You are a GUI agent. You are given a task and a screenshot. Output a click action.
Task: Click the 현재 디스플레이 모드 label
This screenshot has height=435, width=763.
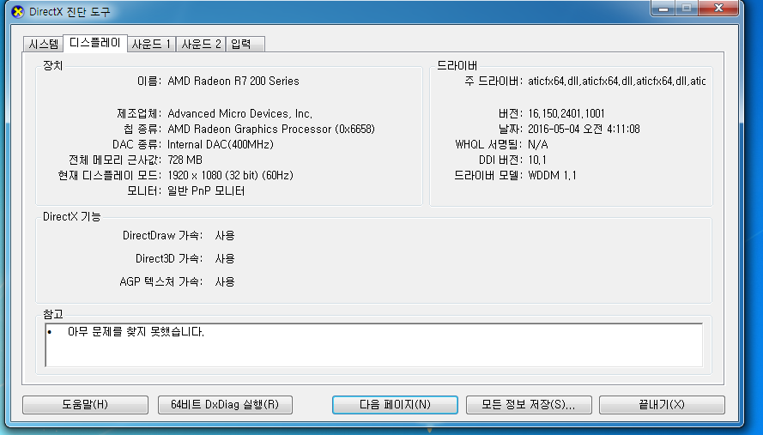click(x=110, y=175)
